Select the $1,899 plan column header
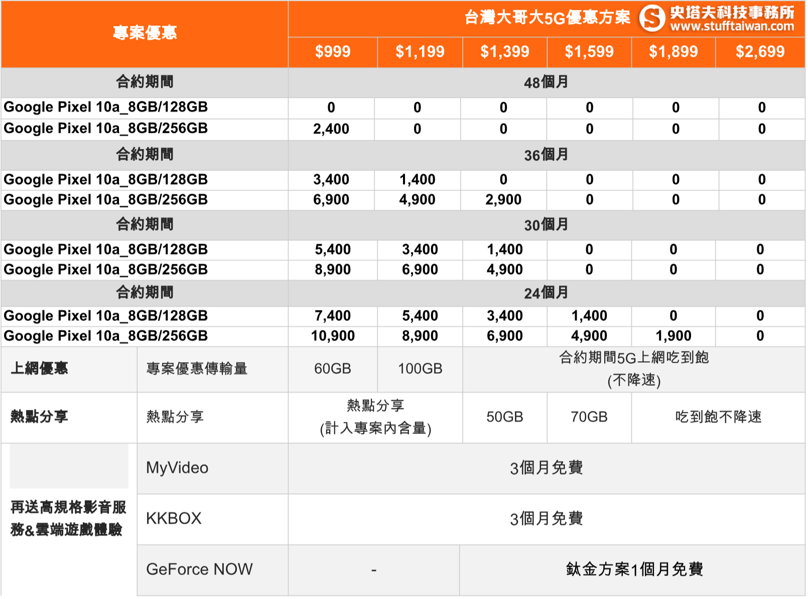Image resolution: width=808 pixels, height=599 pixels. 673,52
